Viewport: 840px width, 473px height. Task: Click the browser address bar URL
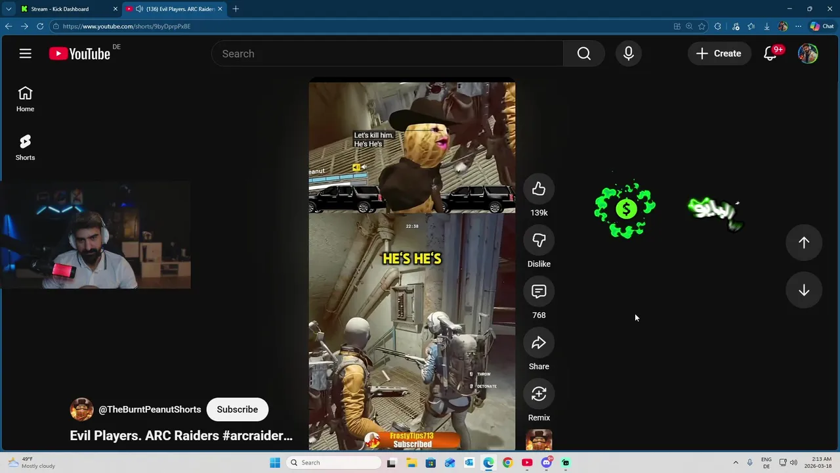pos(127,26)
